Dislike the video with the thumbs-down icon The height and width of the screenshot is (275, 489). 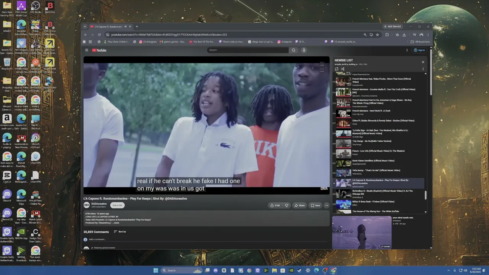(287, 205)
